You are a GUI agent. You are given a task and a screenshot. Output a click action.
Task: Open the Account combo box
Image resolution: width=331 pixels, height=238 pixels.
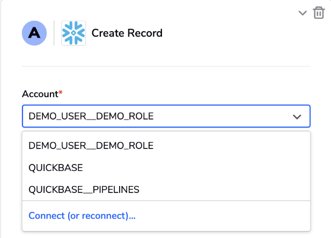coord(166,116)
